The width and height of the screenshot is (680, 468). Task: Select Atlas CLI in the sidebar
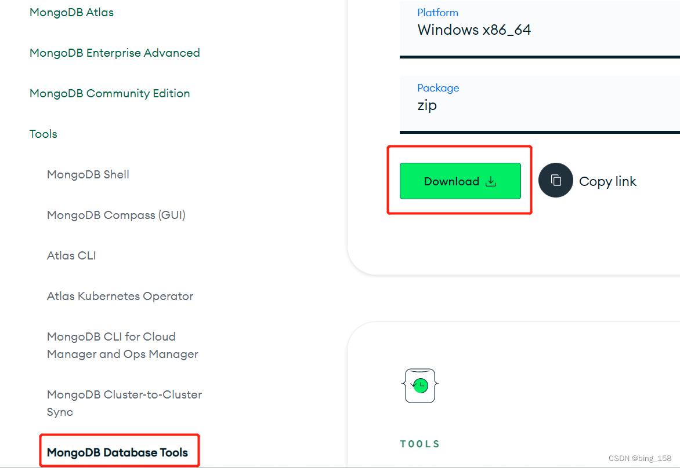coord(71,255)
